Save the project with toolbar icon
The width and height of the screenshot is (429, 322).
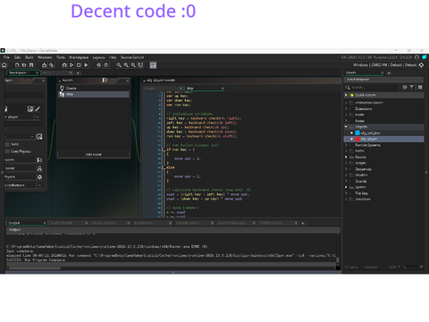(x=31, y=65)
